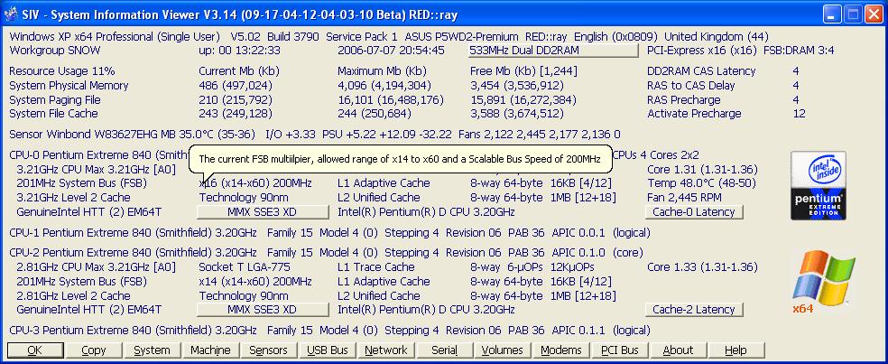
Task: Click CPU-2 MMX SSE3 XD button
Action: click(x=263, y=310)
